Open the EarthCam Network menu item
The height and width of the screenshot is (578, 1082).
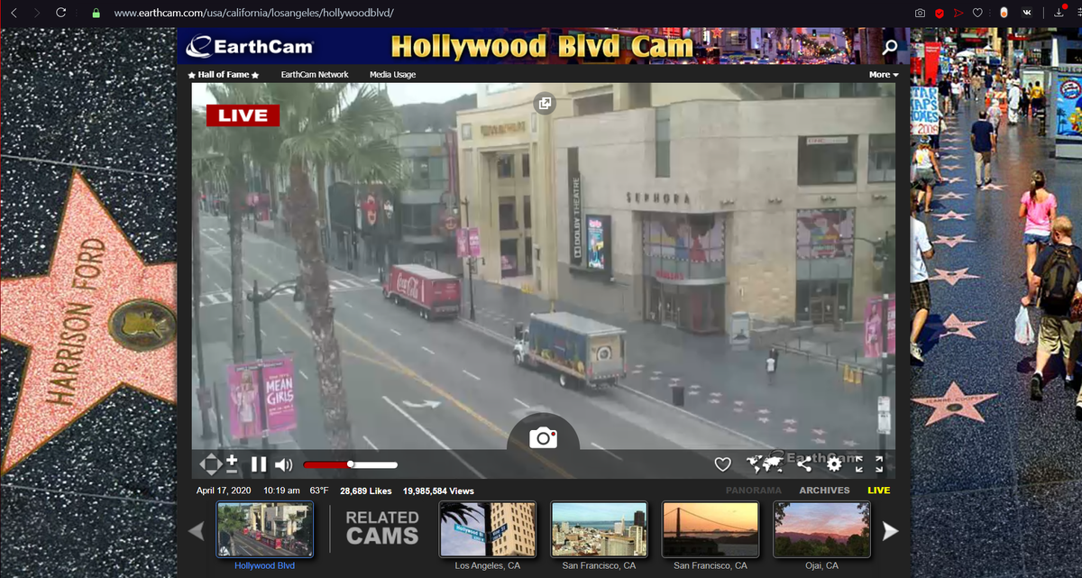coord(315,75)
